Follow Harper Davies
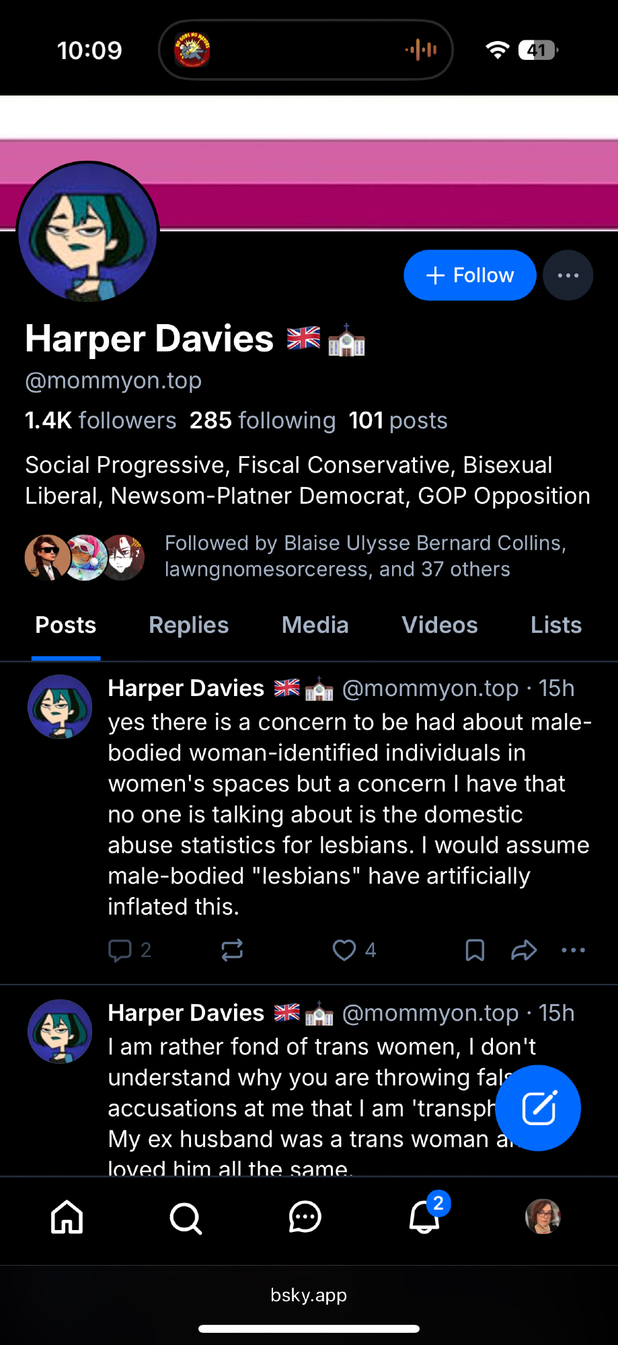618x1345 pixels. point(469,275)
